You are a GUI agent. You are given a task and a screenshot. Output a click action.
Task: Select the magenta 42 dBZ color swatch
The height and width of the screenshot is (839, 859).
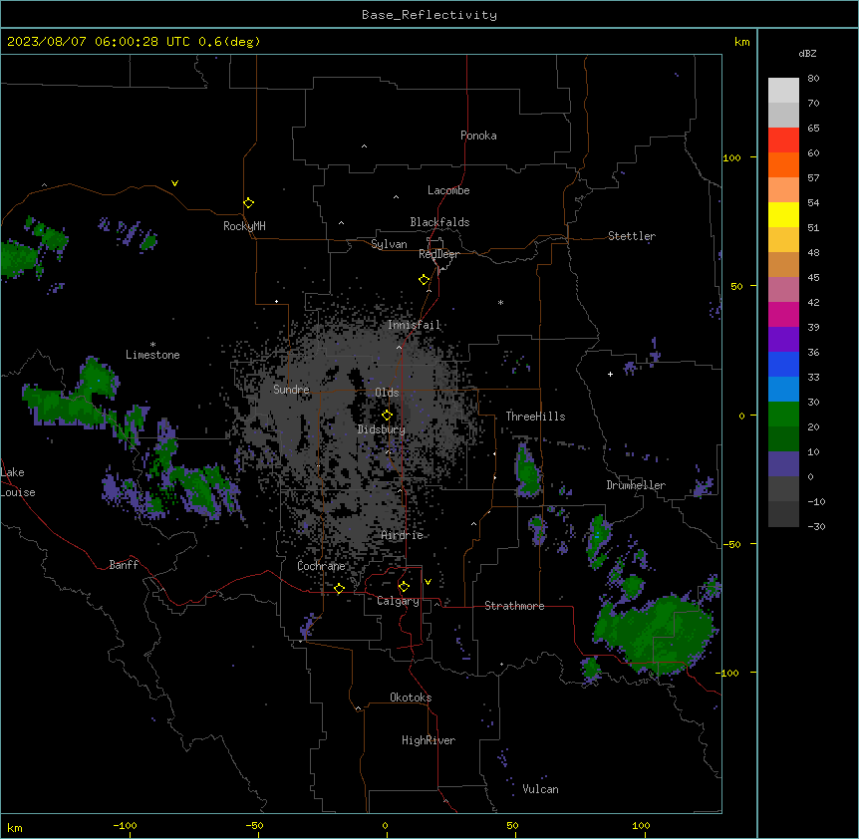click(783, 314)
